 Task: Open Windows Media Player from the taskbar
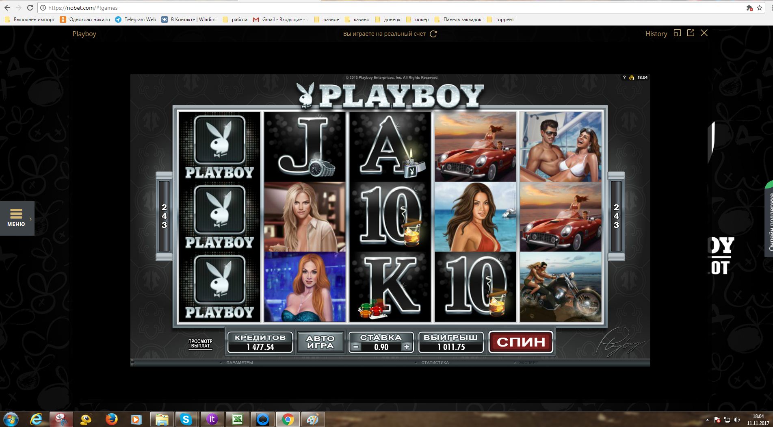click(136, 419)
